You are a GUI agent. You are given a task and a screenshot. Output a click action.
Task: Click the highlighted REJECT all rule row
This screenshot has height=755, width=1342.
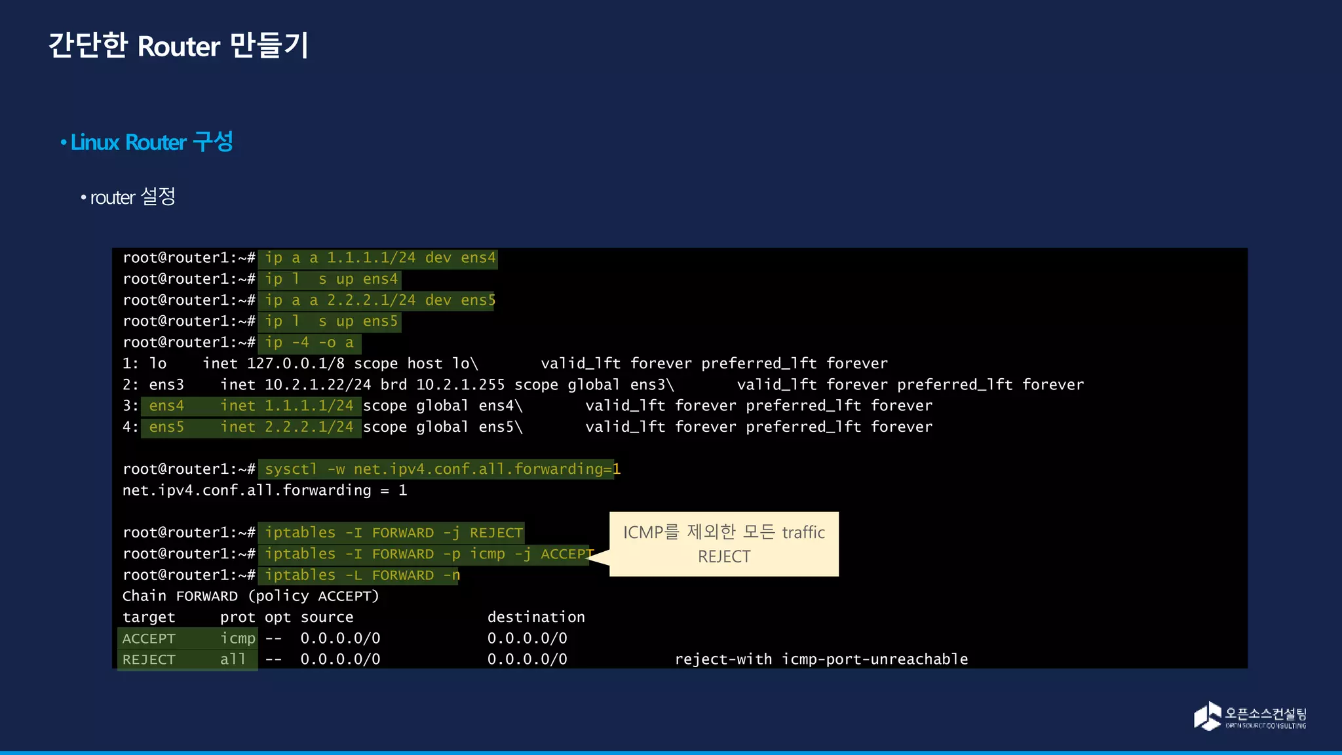pyautogui.click(x=188, y=659)
